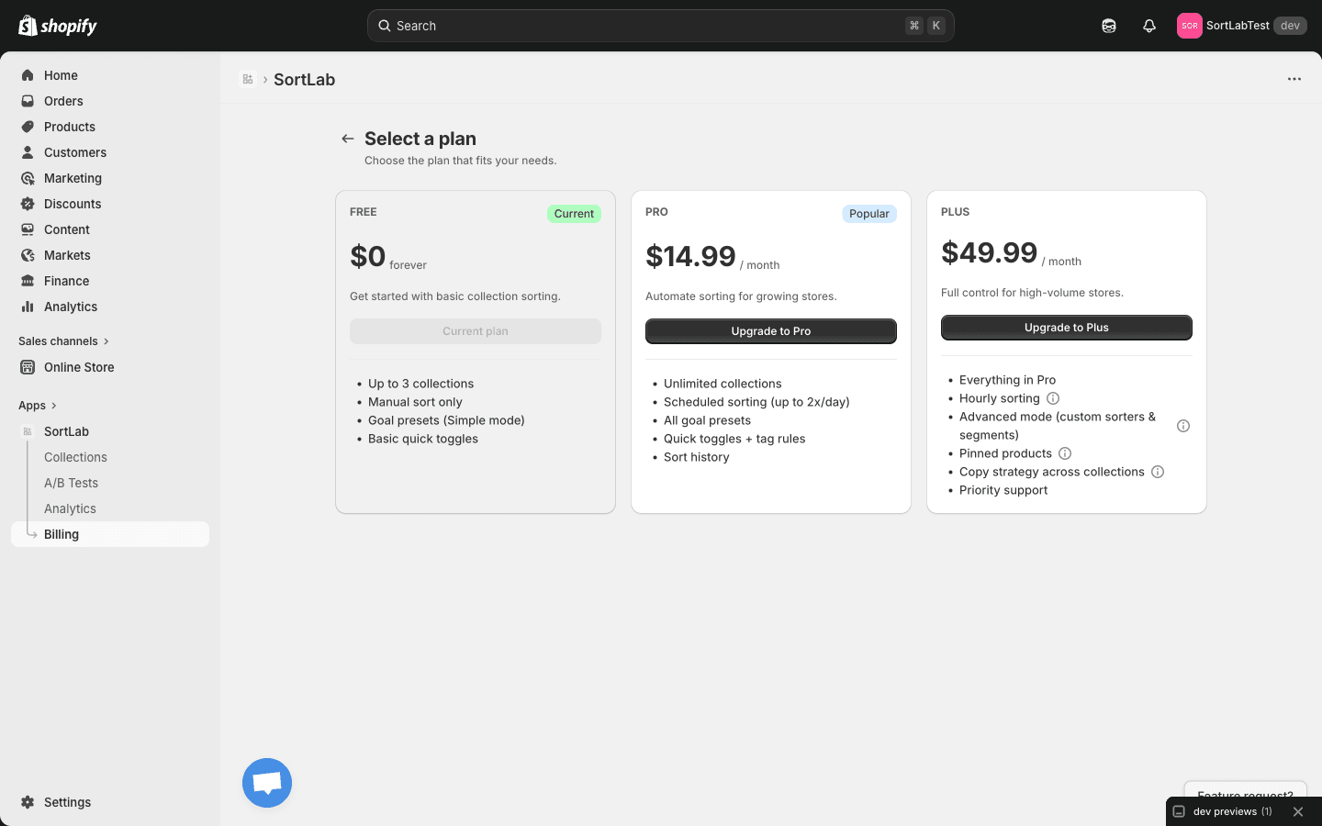
Task: Open the three-dot more actions menu
Action: tap(1294, 79)
